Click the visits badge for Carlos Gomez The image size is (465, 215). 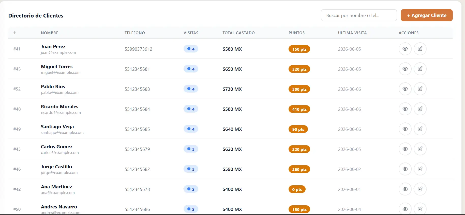tap(191, 149)
